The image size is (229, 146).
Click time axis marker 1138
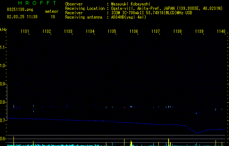pos(177,31)
